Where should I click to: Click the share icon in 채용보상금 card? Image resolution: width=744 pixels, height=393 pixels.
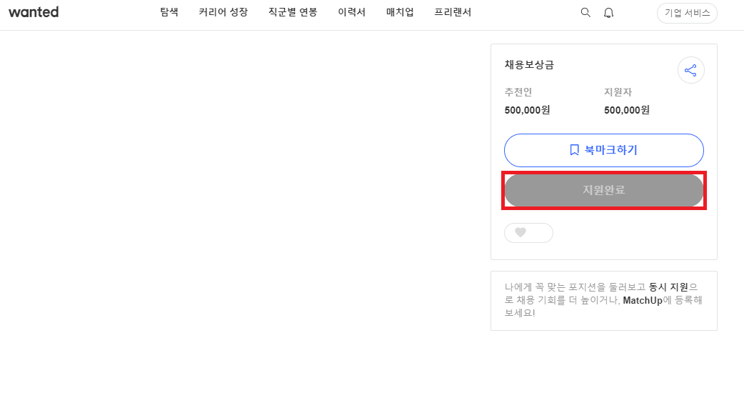[x=691, y=70]
